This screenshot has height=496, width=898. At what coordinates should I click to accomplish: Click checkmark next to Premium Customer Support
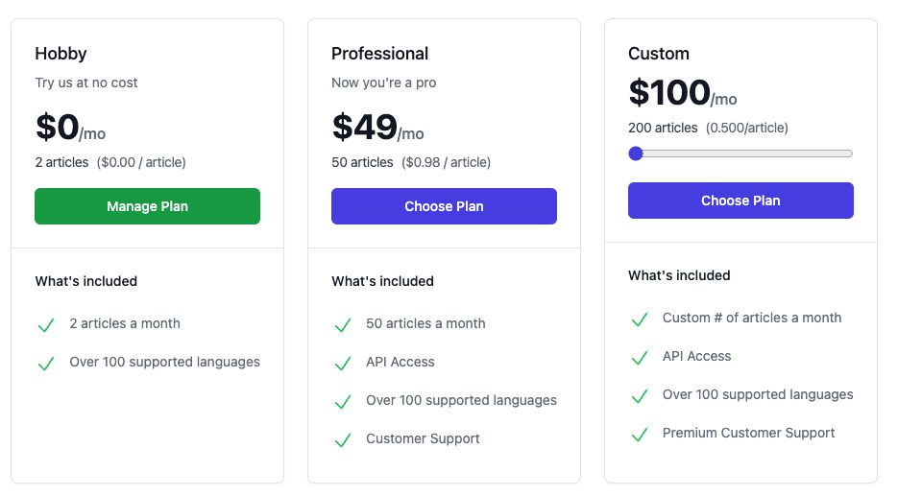[x=639, y=435]
